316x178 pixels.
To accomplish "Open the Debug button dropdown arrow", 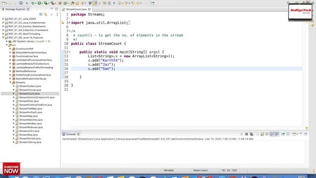I will 36,3.
